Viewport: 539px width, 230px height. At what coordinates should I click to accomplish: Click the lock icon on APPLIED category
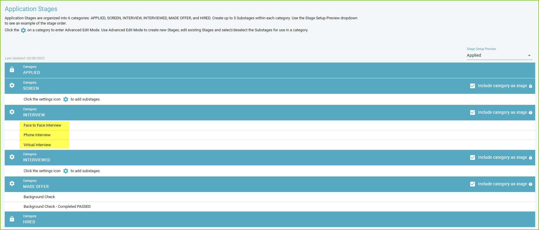(12, 70)
